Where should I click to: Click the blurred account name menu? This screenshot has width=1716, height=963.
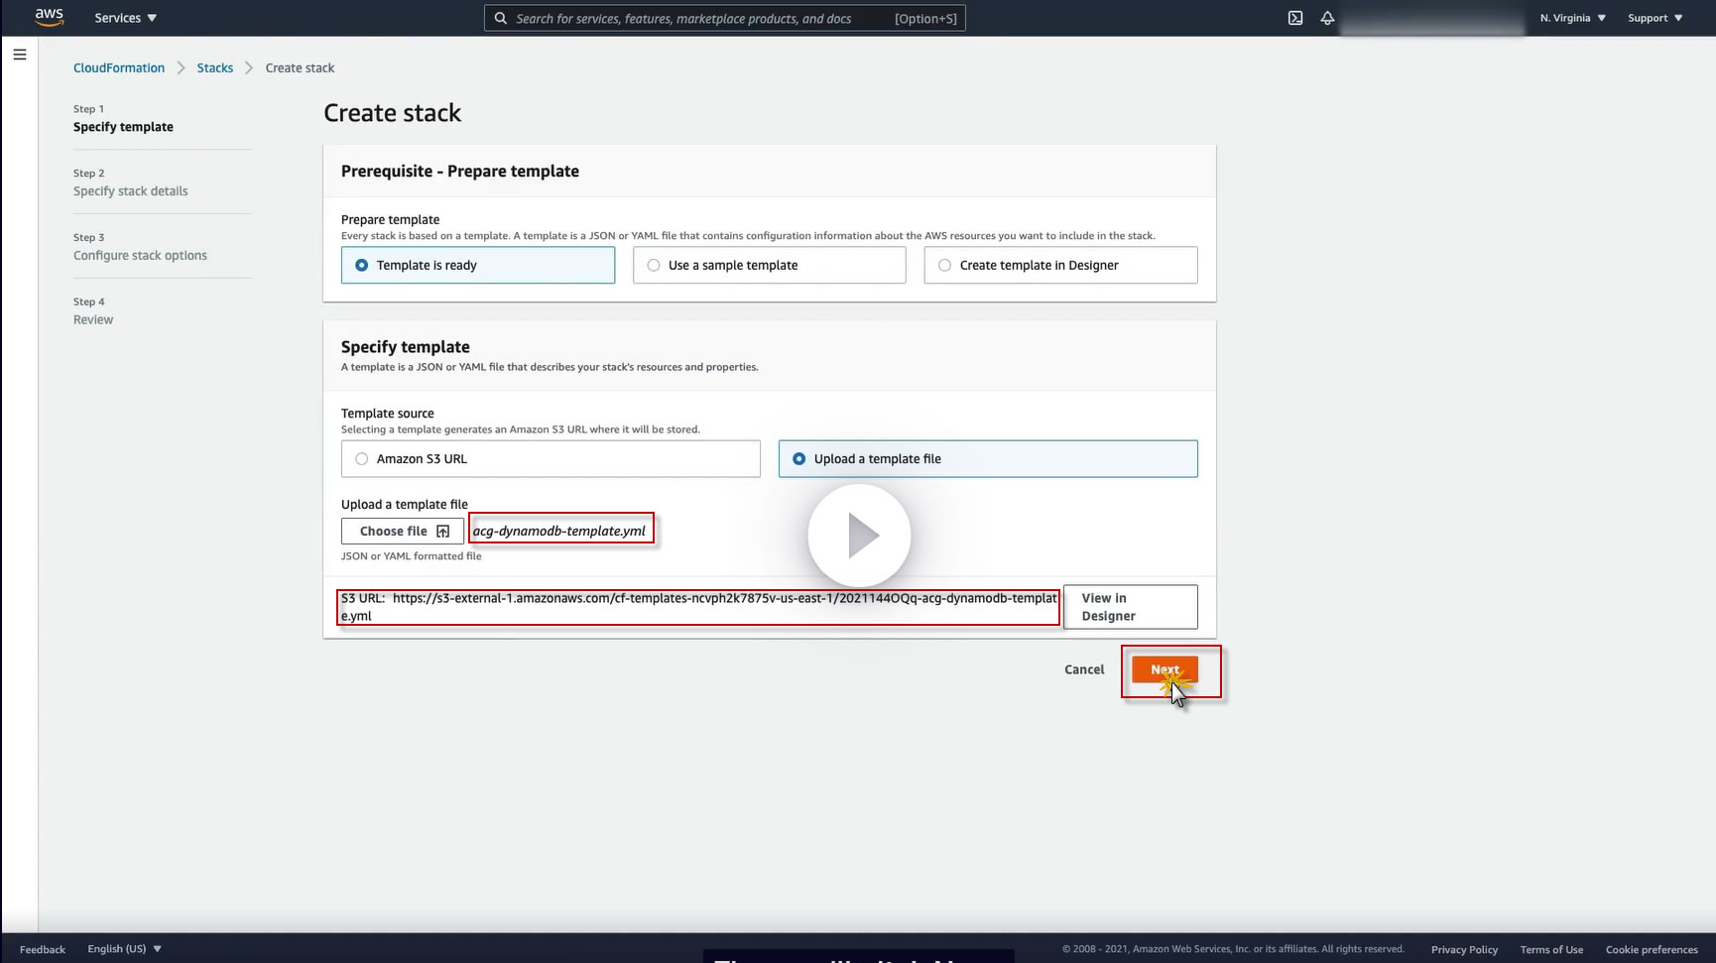click(x=1432, y=18)
